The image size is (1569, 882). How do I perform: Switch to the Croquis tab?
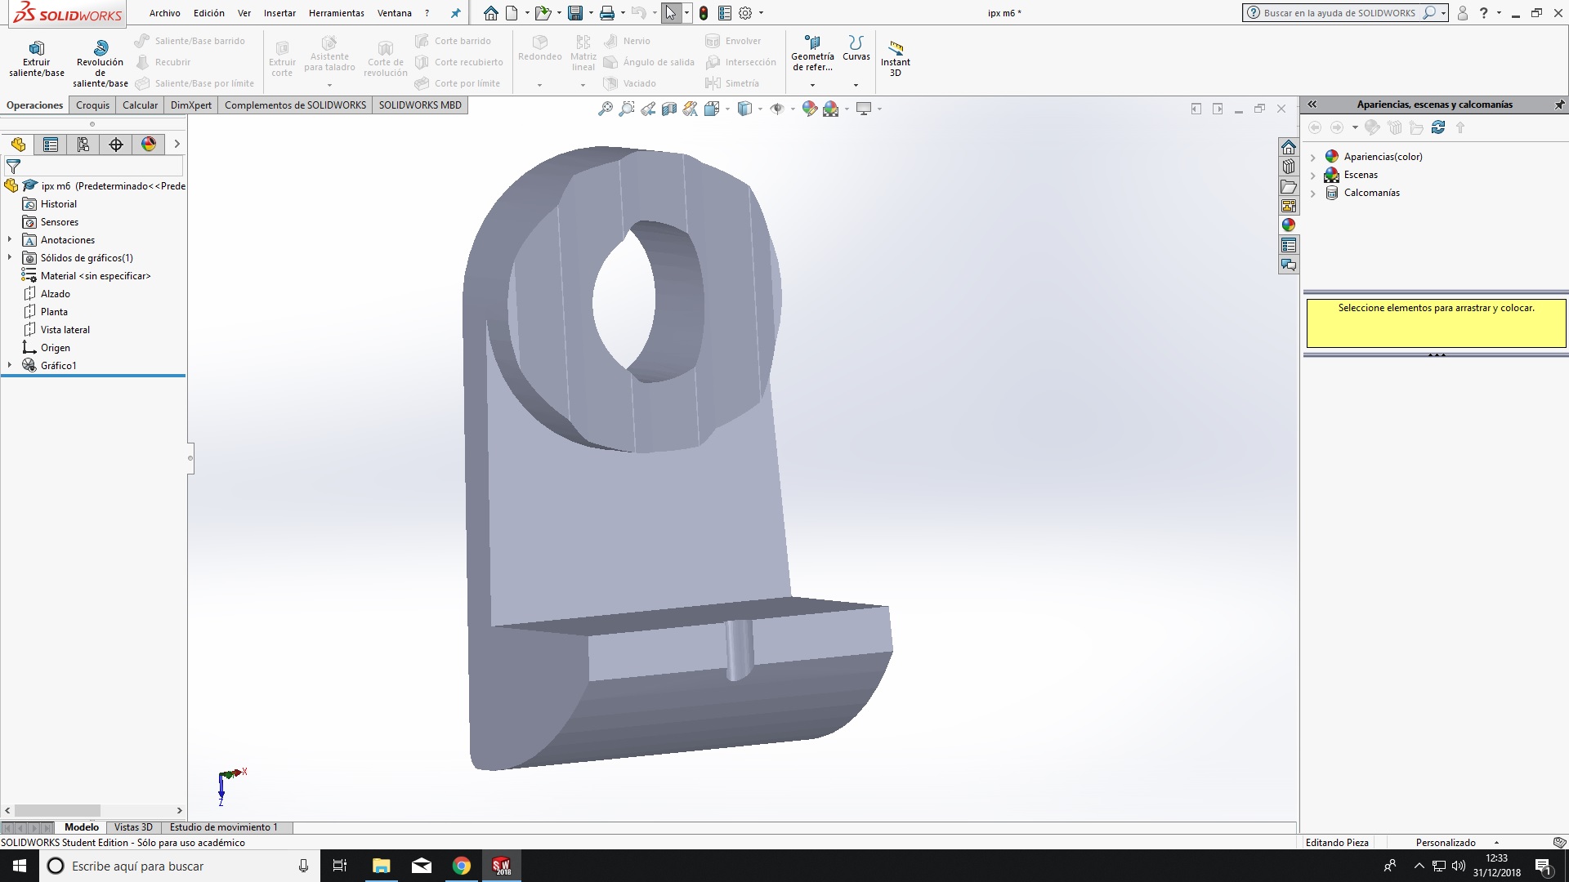pos(92,105)
